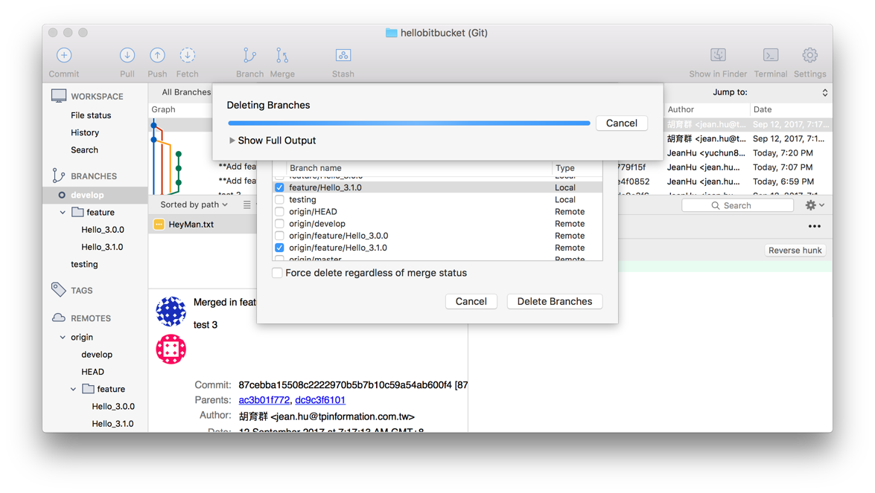875x493 pixels.
Task: Open the Terminal from toolbar
Action: click(771, 55)
